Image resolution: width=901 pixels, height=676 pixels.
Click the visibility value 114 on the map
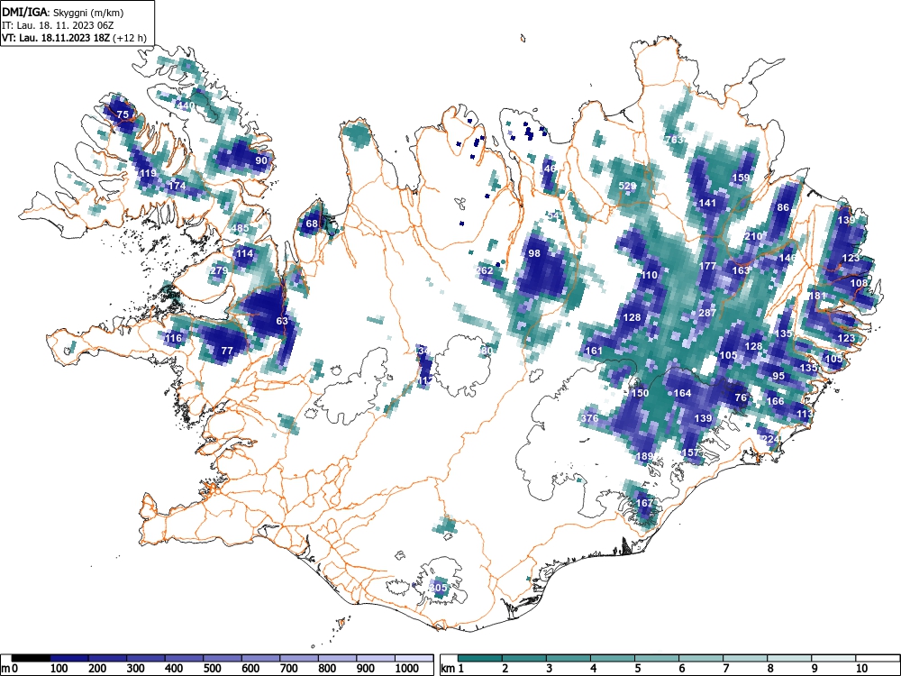point(244,253)
